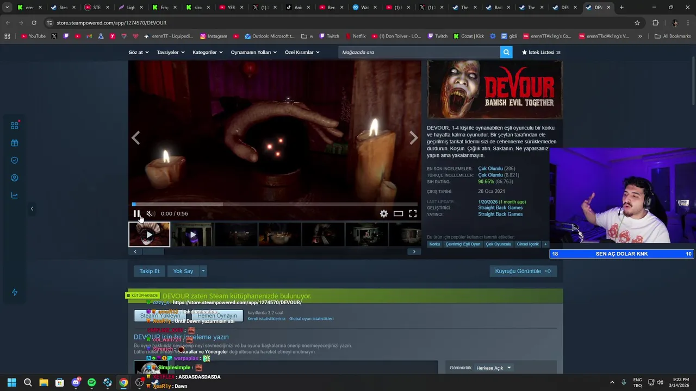The width and height of the screenshot is (696, 391).
Task: Collapse sidebar with left chevron
Action: (32, 209)
